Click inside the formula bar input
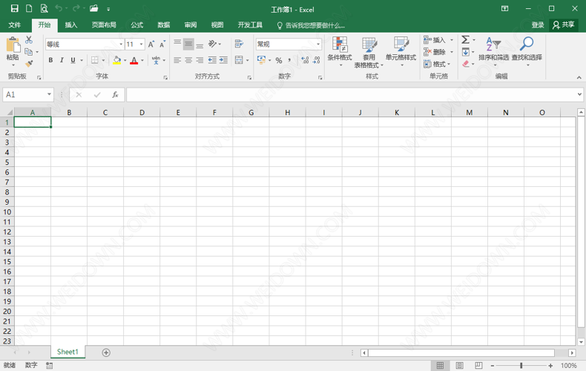Viewport: 586px width, 371px height. coord(352,95)
